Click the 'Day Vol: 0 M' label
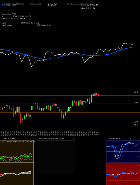The height and width of the screenshot is (185, 140). (88, 8)
